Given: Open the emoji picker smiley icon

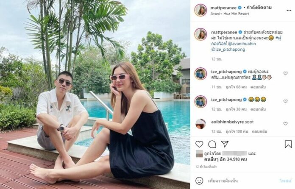Looking at the screenshot, I should [199, 181].
